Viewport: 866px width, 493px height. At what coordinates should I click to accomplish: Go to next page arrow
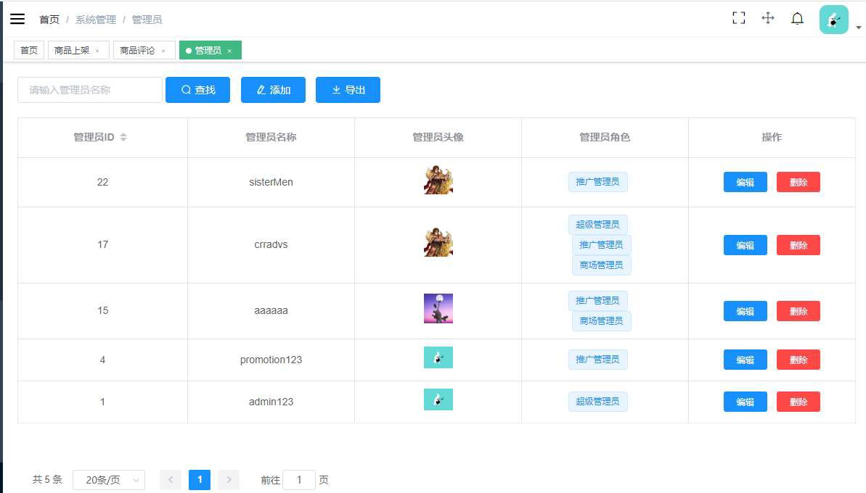pos(229,480)
